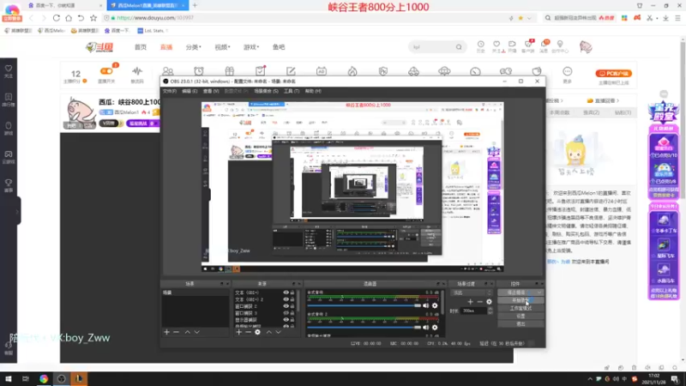Click the browser reload icon
Image resolution: width=686 pixels, height=386 pixels.
(57, 18)
